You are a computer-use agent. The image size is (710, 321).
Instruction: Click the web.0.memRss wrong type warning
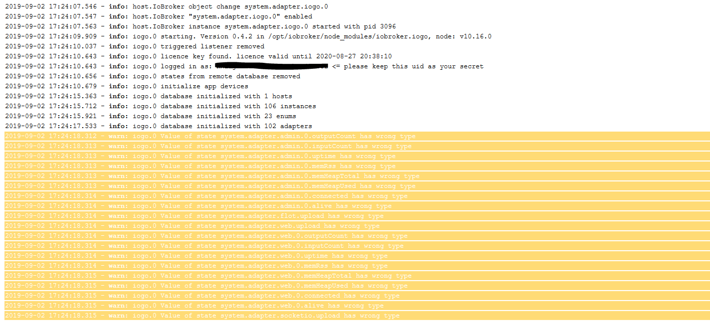pyautogui.click(x=356, y=266)
